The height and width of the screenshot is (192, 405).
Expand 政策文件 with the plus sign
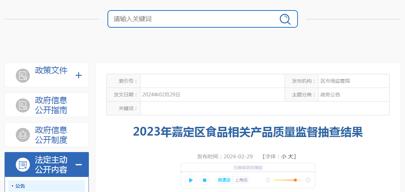click(79, 75)
